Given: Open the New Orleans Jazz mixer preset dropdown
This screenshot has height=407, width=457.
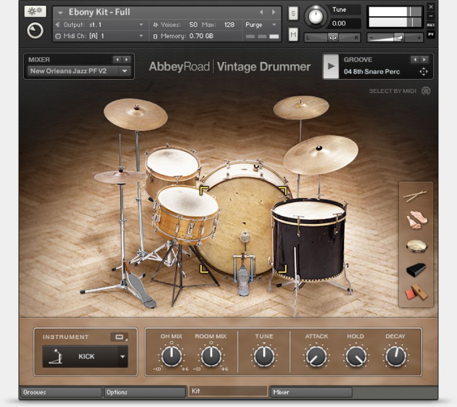Looking at the screenshot, I should 125,71.
